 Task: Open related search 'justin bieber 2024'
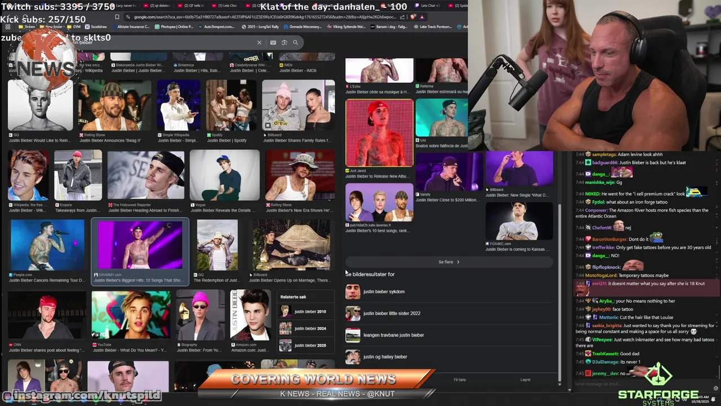click(306, 328)
